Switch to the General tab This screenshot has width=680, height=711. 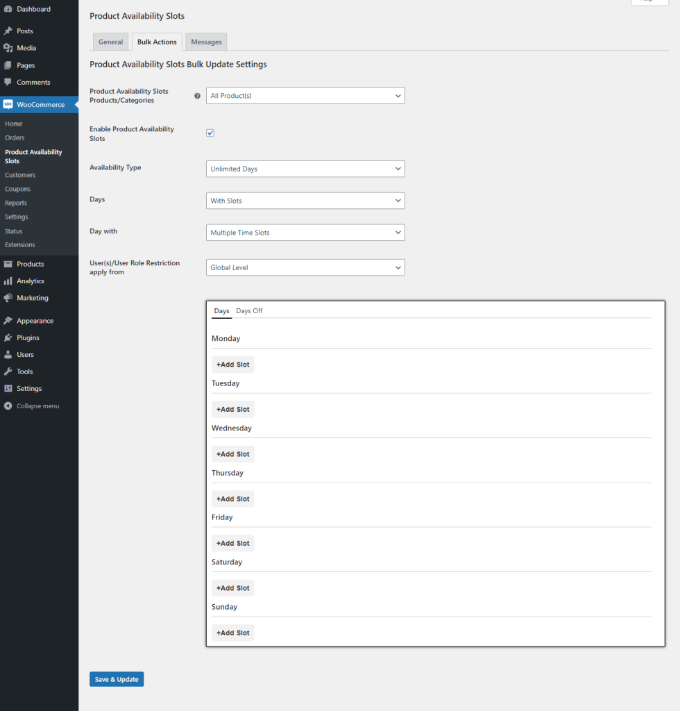[110, 42]
